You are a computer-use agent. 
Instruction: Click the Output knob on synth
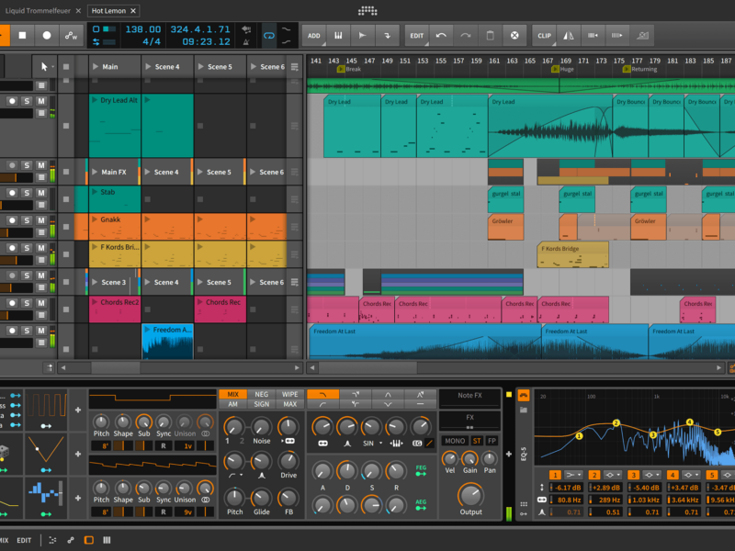tap(470, 494)
